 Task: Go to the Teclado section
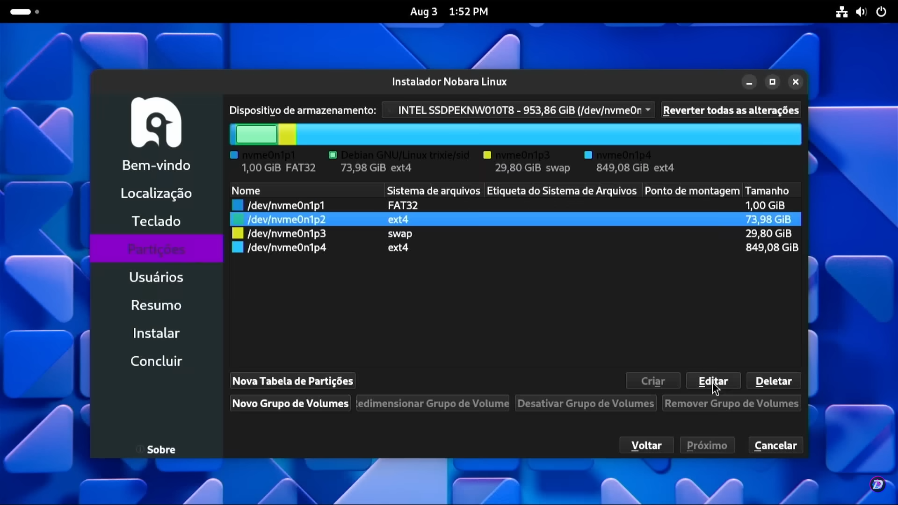pyautogui.click(x=156, y=221)
